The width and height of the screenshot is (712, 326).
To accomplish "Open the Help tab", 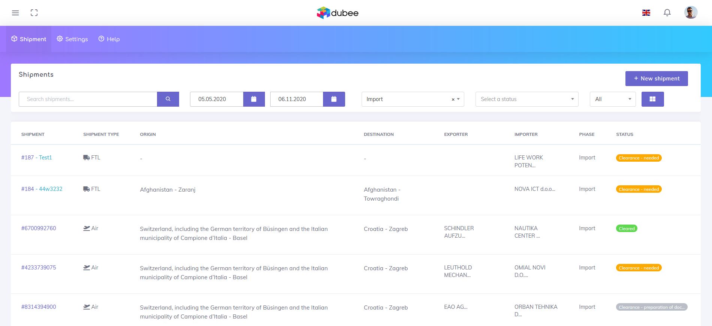I will point(109,39).
